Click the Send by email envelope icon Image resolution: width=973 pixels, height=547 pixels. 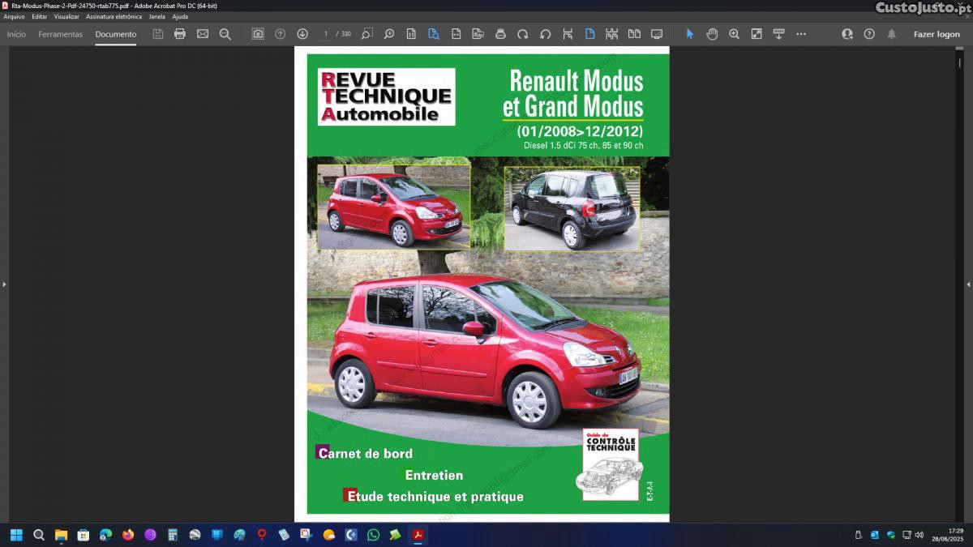point(203,34)
